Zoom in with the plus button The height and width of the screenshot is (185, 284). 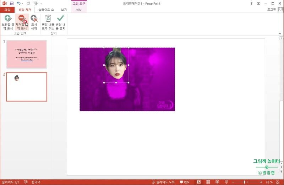click(x=261, y=182)
